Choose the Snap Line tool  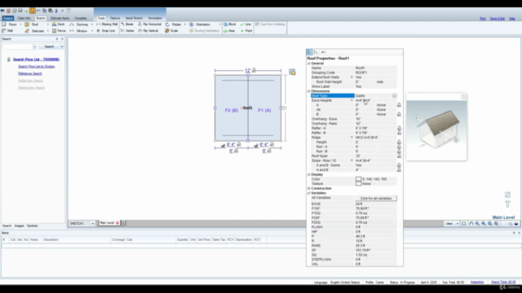pos(105,31)
